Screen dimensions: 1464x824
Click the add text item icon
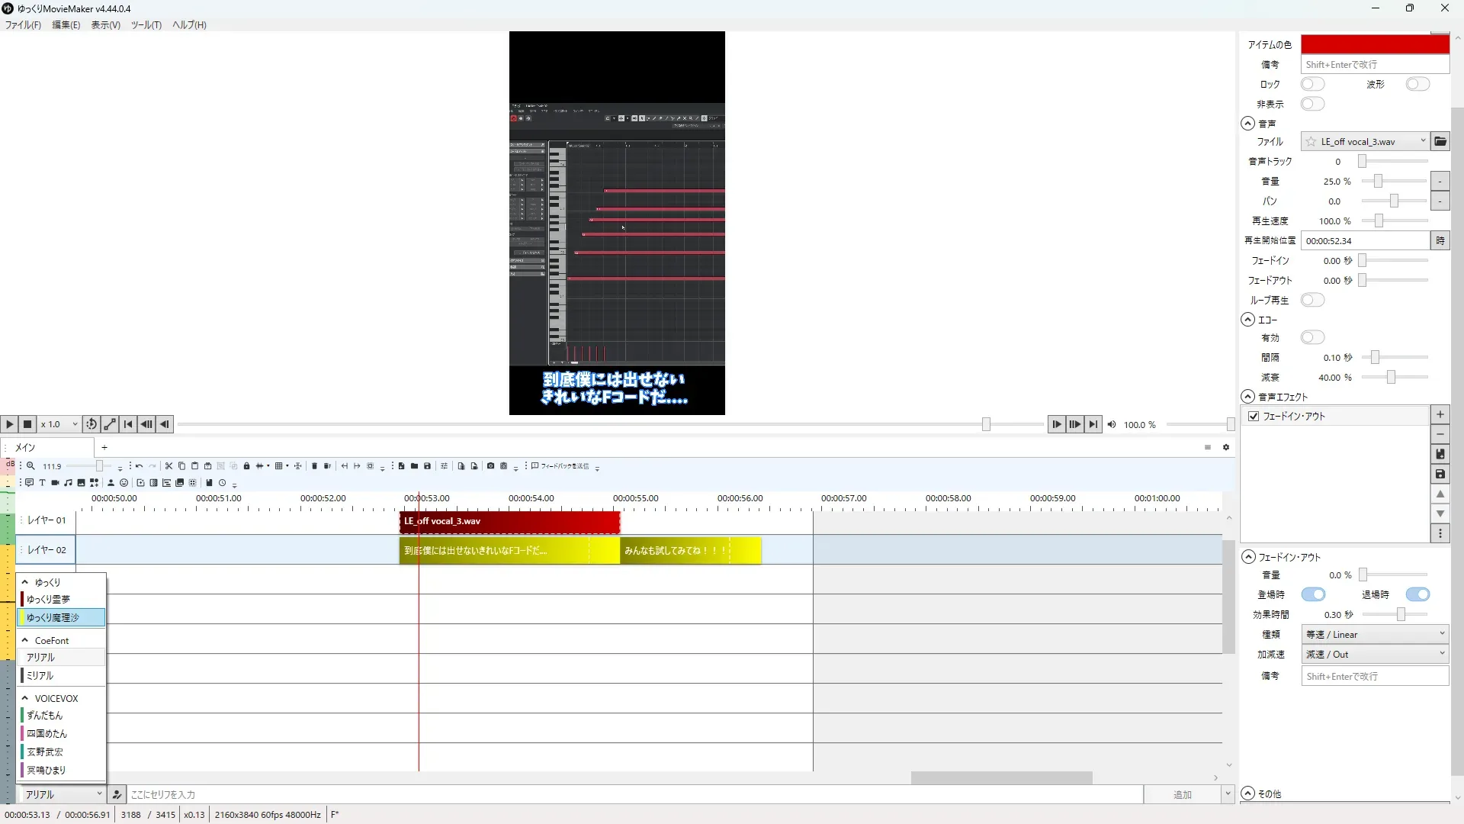pos(42,483)
